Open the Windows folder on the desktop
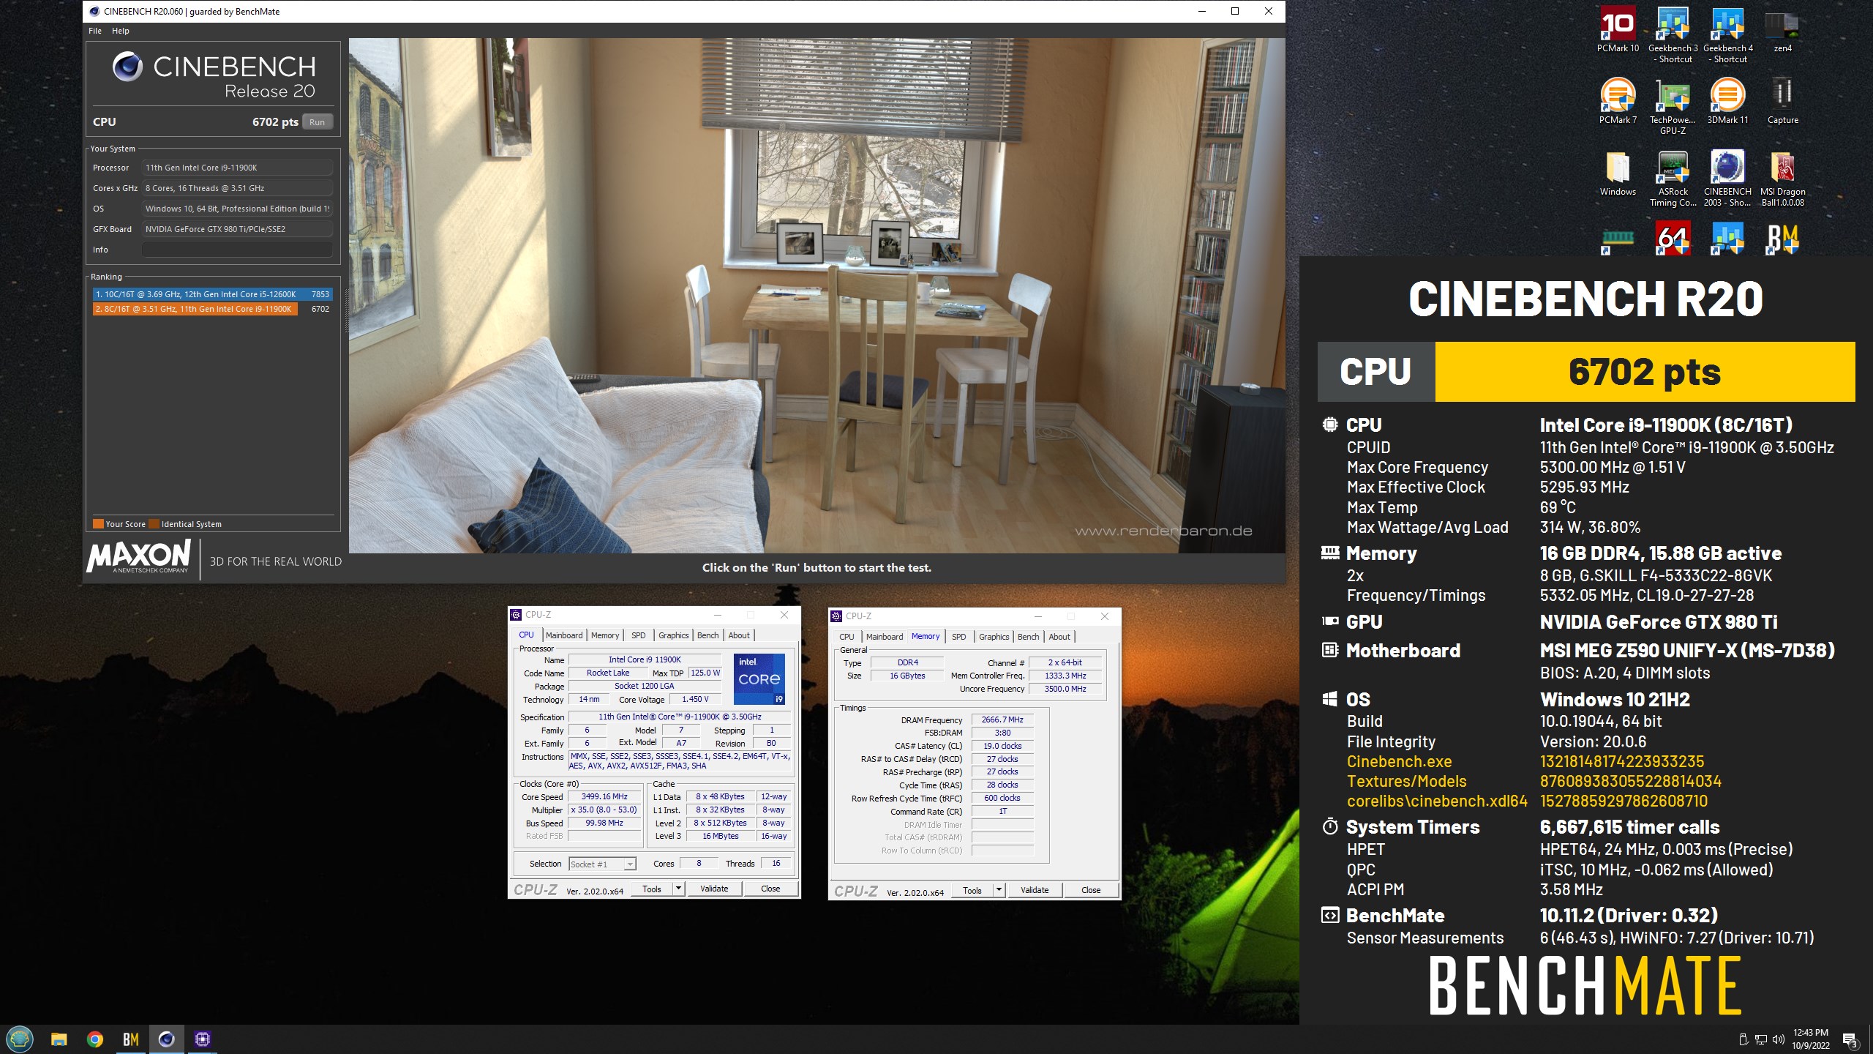This screenshot has width=1873, height=1054. pyautogui.click(x=1618, y=173)
